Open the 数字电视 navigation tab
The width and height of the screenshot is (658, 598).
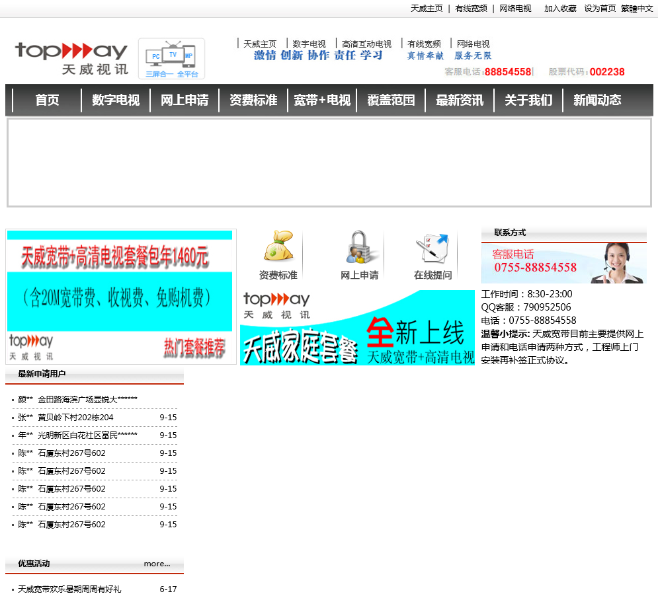click(116, 100)
